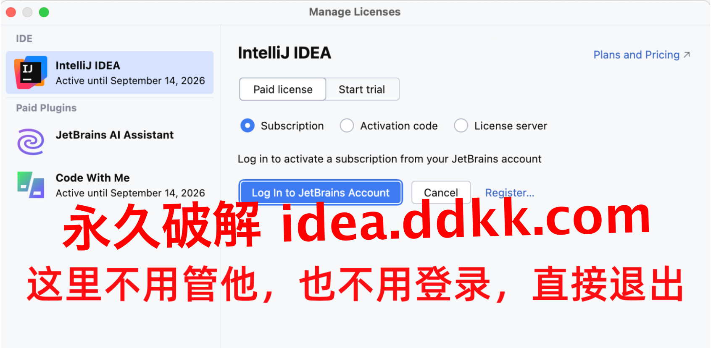Image resolution: width=711 pixels, height=348 pixels.
Task: Choose the Activation code radio option
Action: pos(347,126)
